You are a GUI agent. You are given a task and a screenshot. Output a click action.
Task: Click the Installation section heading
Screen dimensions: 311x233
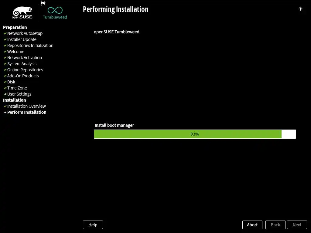point(15,100)
